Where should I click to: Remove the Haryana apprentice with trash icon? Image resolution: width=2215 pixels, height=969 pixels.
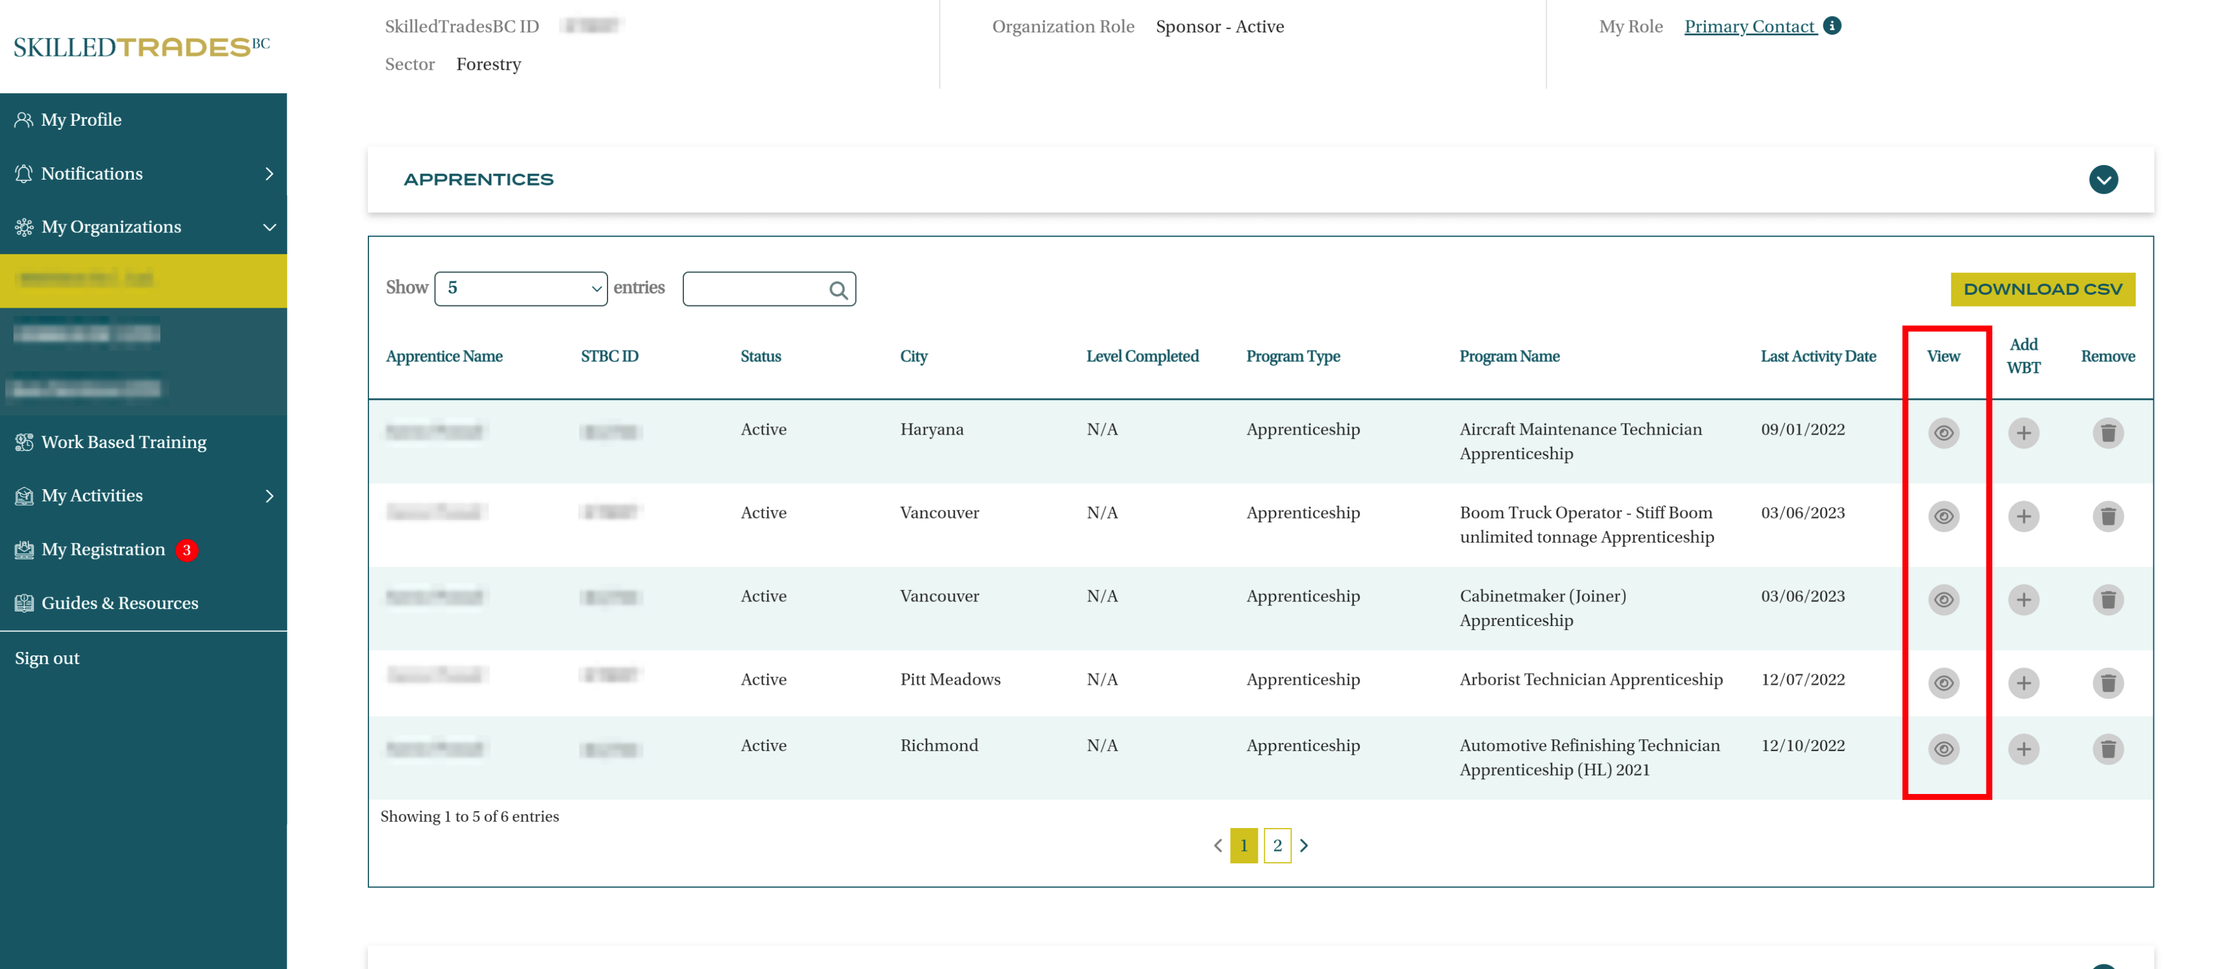pos(2107,432)
